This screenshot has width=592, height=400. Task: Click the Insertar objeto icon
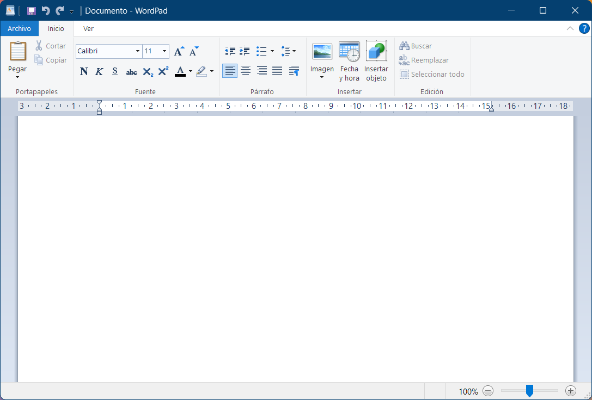point(376,61)
